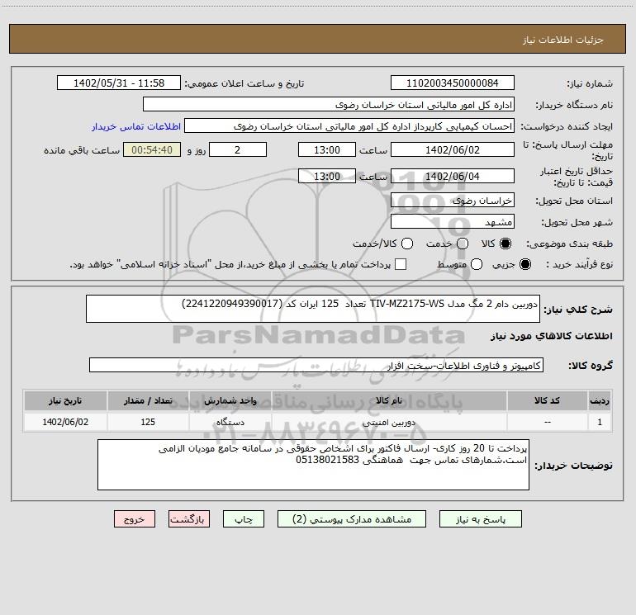
Task: Select the متوسط purchase type radio
Action: (477, 264)
